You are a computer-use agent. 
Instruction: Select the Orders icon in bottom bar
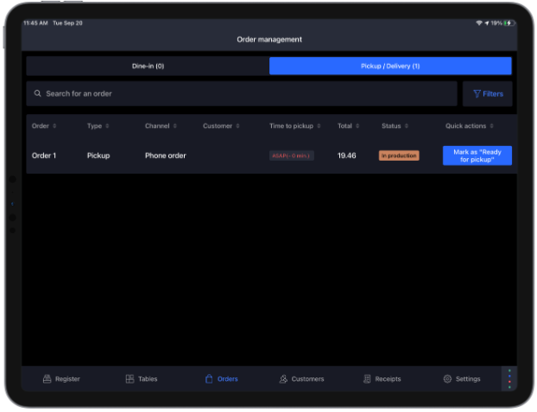tap(209, 378)
